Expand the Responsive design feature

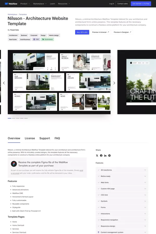pyautogui.click(x=122, y=226)
